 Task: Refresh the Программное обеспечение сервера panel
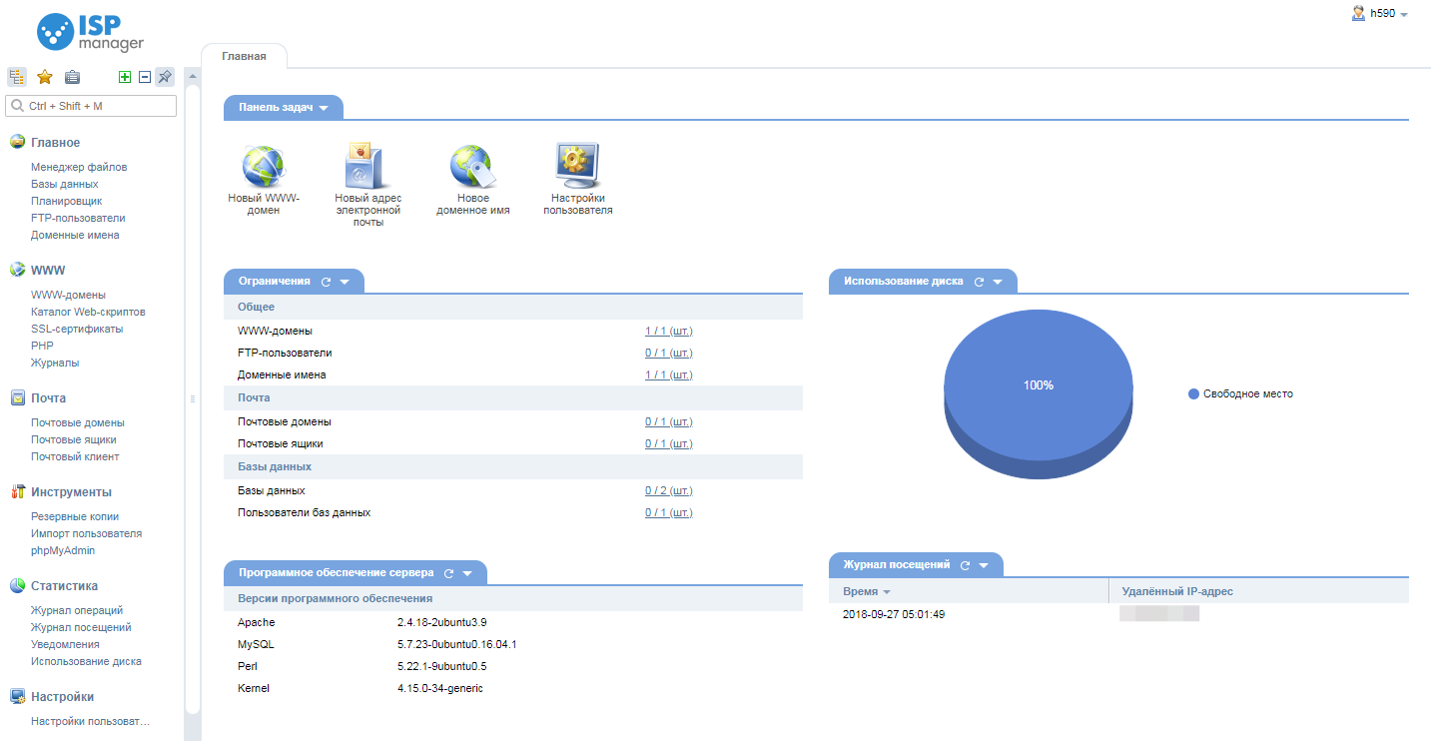click(x=449, y=573)
